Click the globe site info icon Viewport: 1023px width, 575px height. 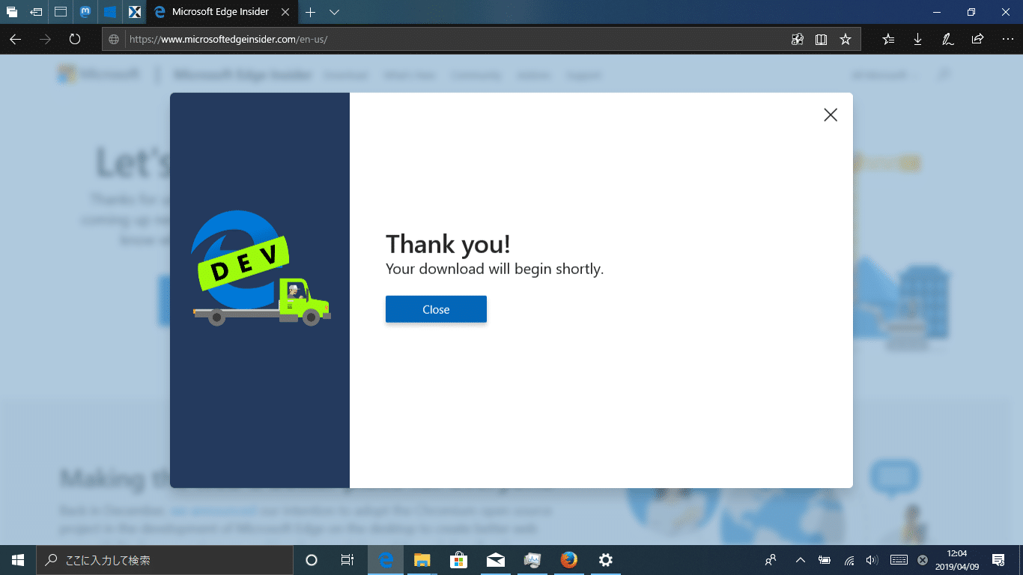tap(114, 40)
